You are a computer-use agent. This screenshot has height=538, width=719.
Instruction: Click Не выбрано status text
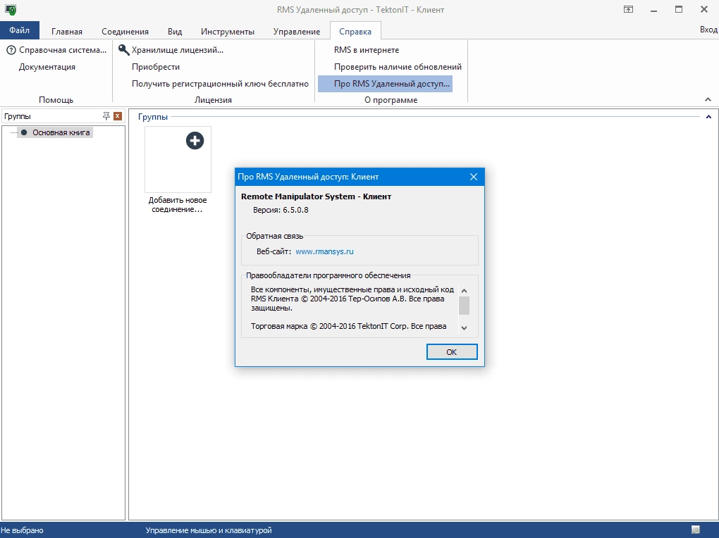[22, 530]
